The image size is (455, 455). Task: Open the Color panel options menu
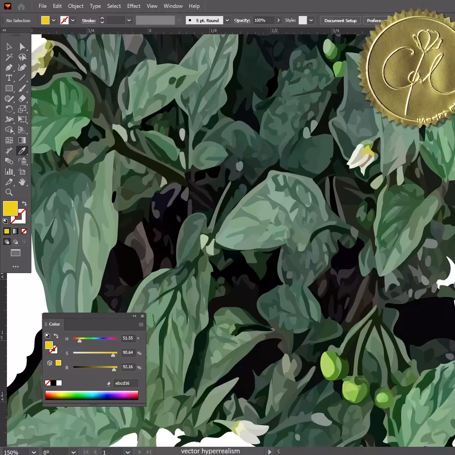point(141,324)
